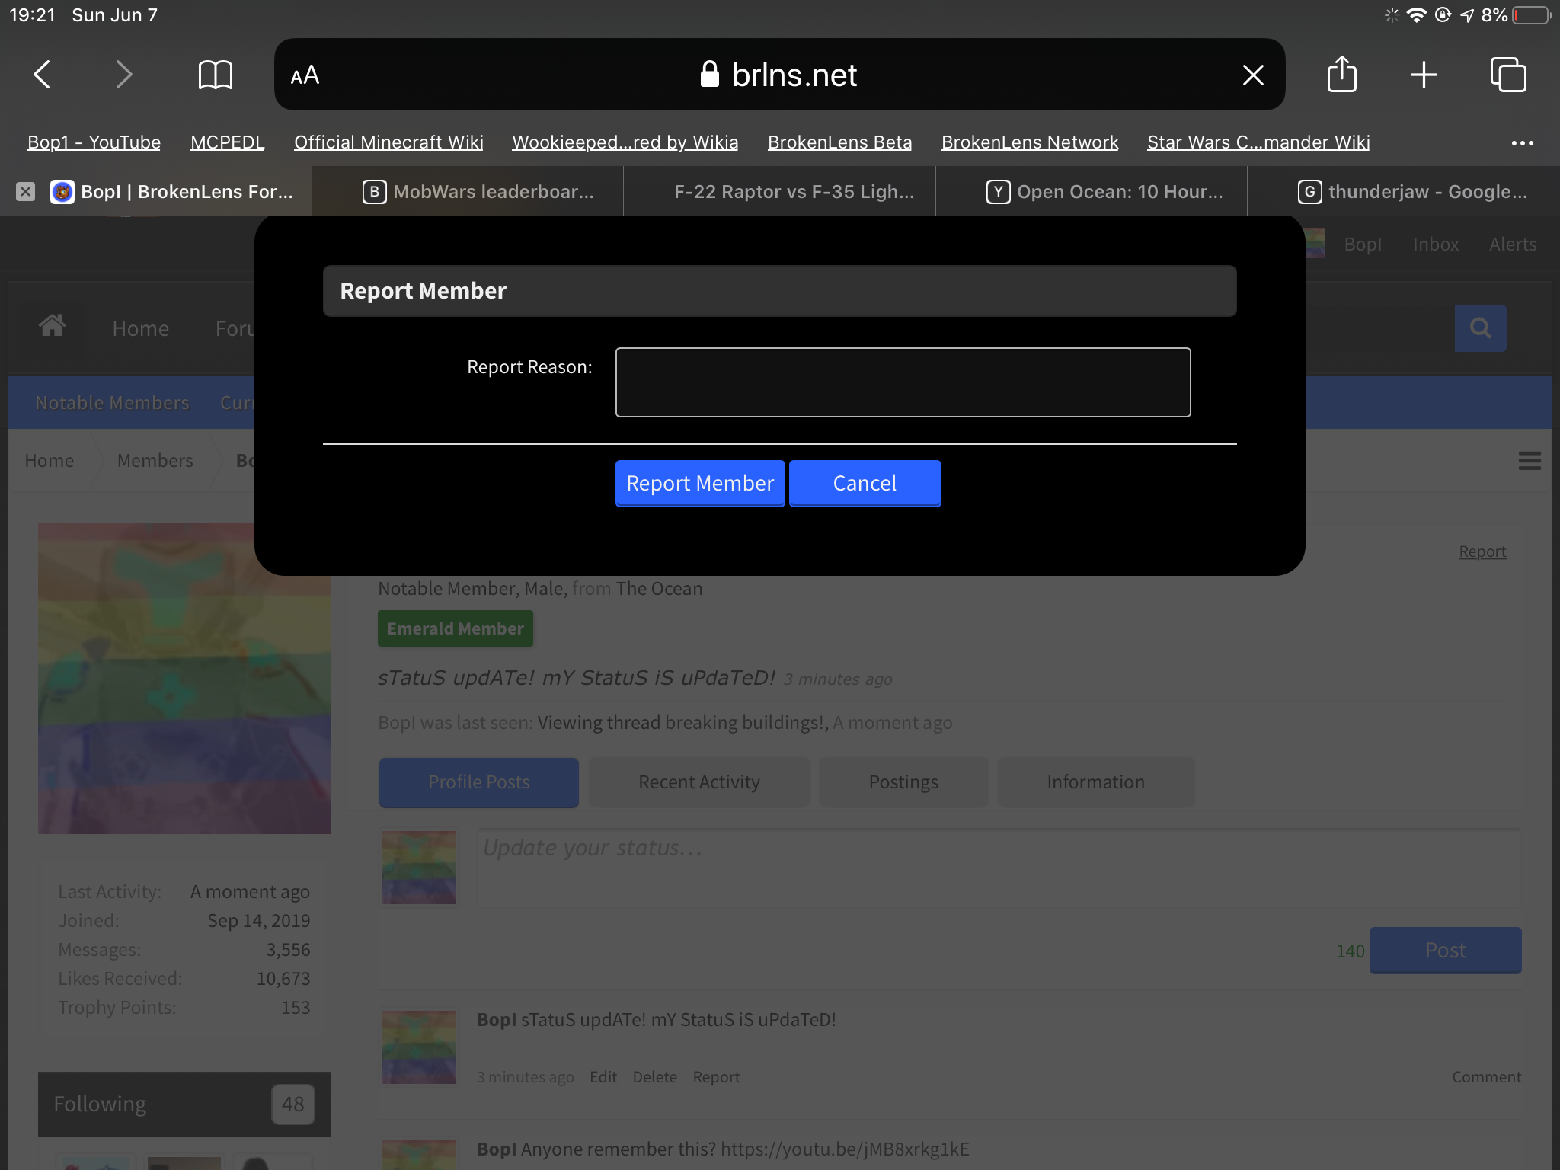
Task: Open the hamburger menu icon in breadcrumb bar
Action: [x=1530, y=460]
